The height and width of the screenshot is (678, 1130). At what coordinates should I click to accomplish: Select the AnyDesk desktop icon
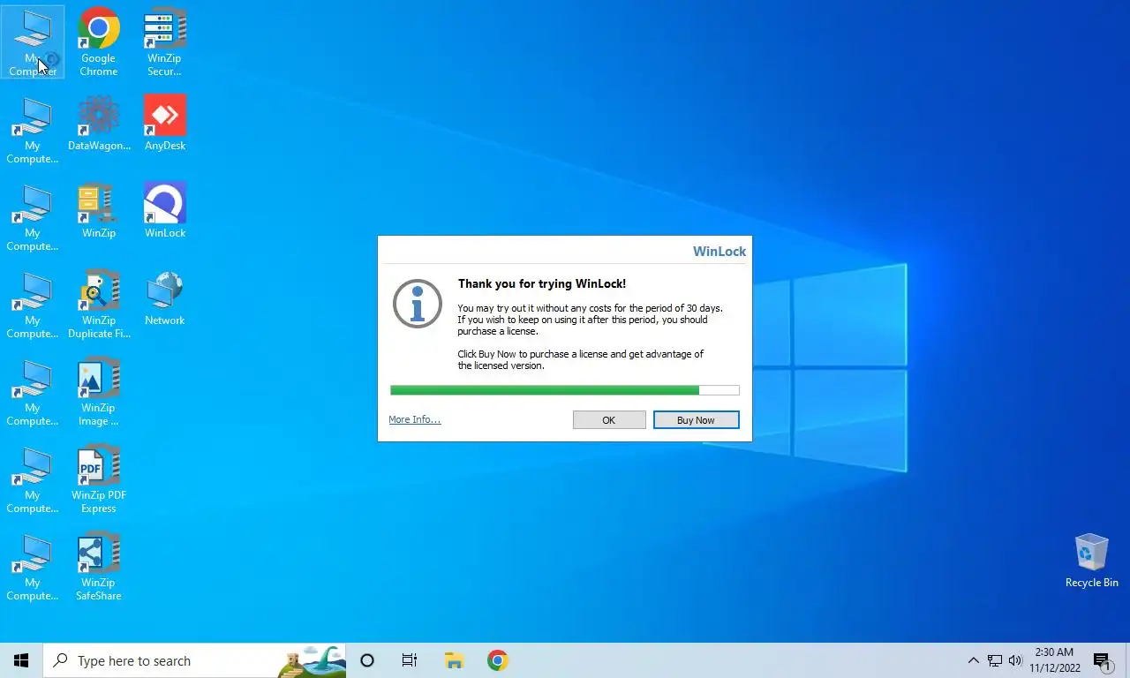165,124
